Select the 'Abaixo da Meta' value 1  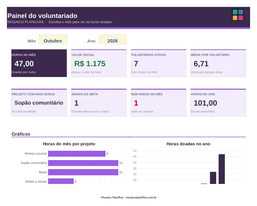pyautogui.click(x=76, y=103)
